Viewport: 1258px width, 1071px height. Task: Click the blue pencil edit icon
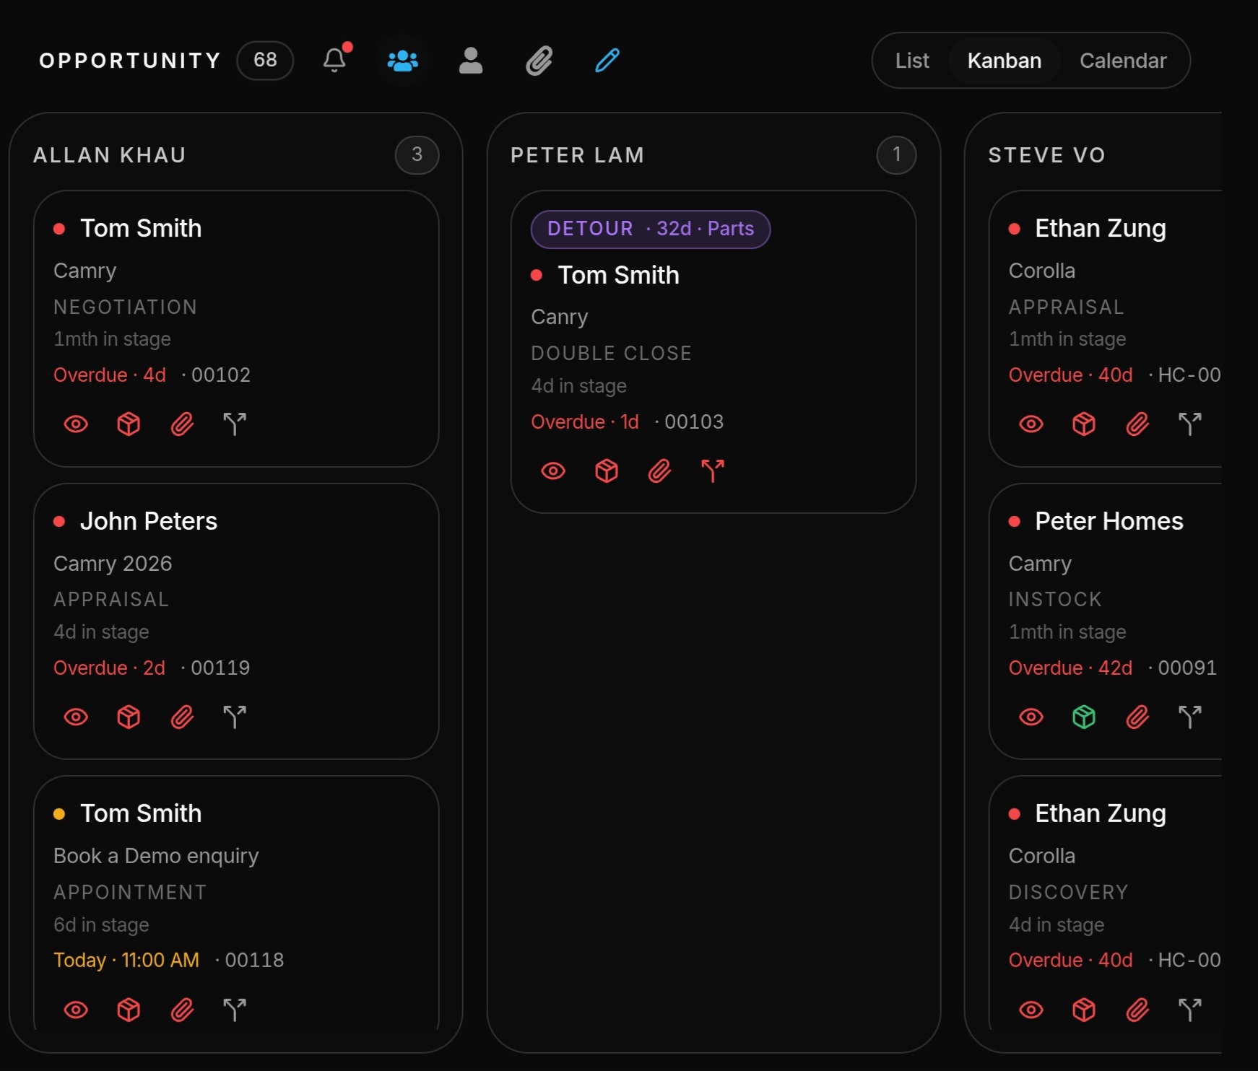(x=607, y=61)
